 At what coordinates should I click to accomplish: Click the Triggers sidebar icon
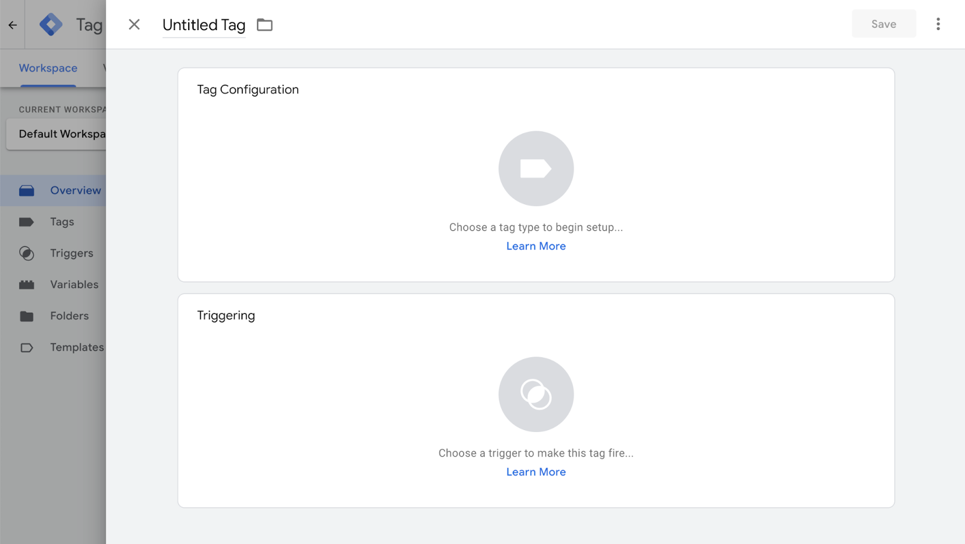[x=27, y=254]
